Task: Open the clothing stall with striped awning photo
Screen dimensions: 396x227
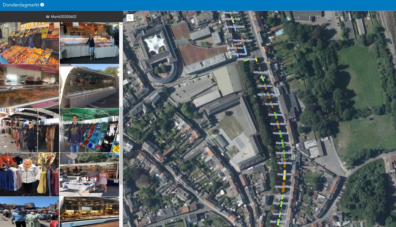Action: [30, 130]
